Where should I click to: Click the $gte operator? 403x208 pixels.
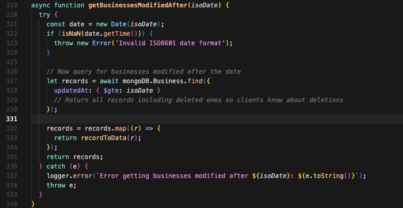[x=111, y=91]
